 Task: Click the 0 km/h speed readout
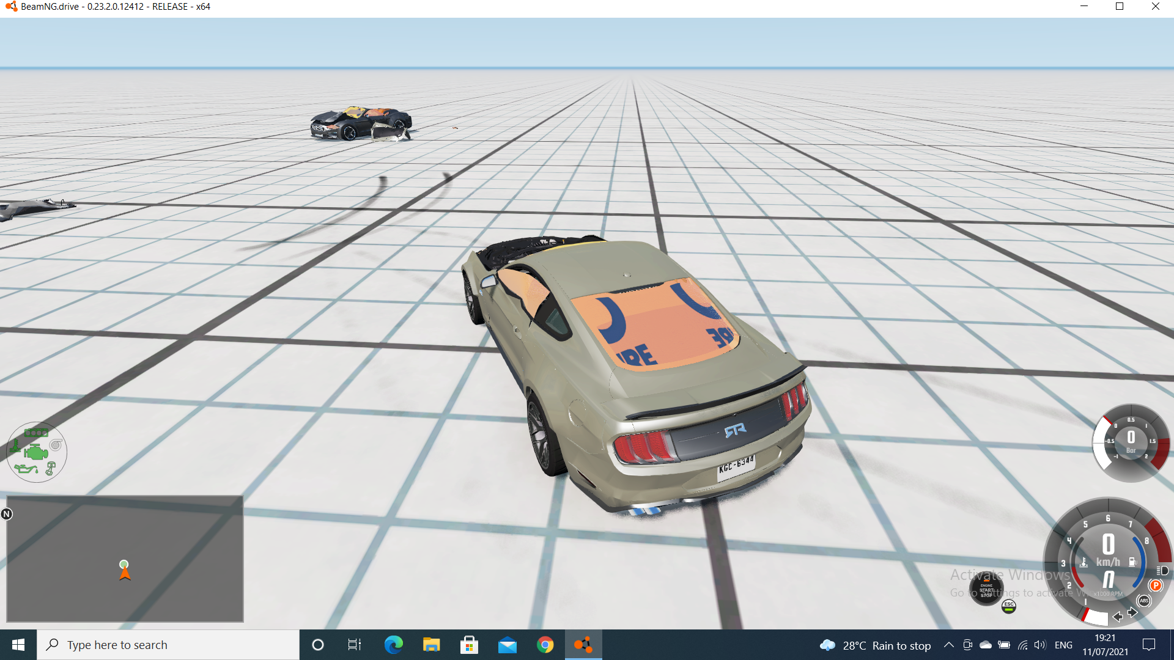[x=1108, y=550]
